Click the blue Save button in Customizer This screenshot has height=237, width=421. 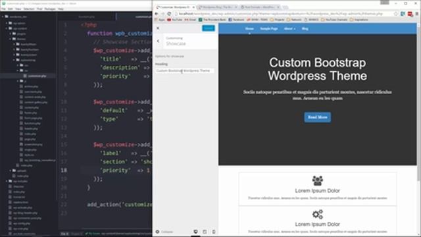(x=209, y=28)
